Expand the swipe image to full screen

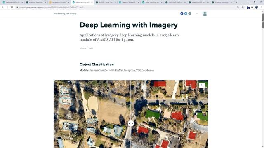point(202,86)
